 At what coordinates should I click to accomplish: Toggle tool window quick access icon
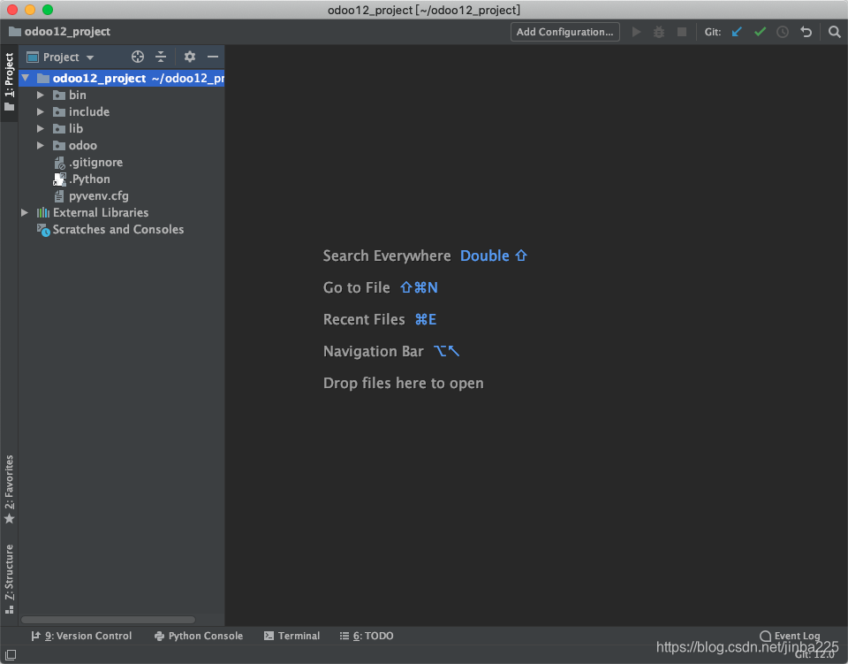coord(11,655)
